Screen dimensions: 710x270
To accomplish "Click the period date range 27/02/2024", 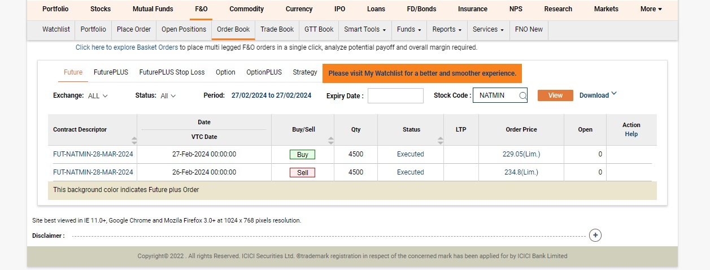I will [271, 95].
